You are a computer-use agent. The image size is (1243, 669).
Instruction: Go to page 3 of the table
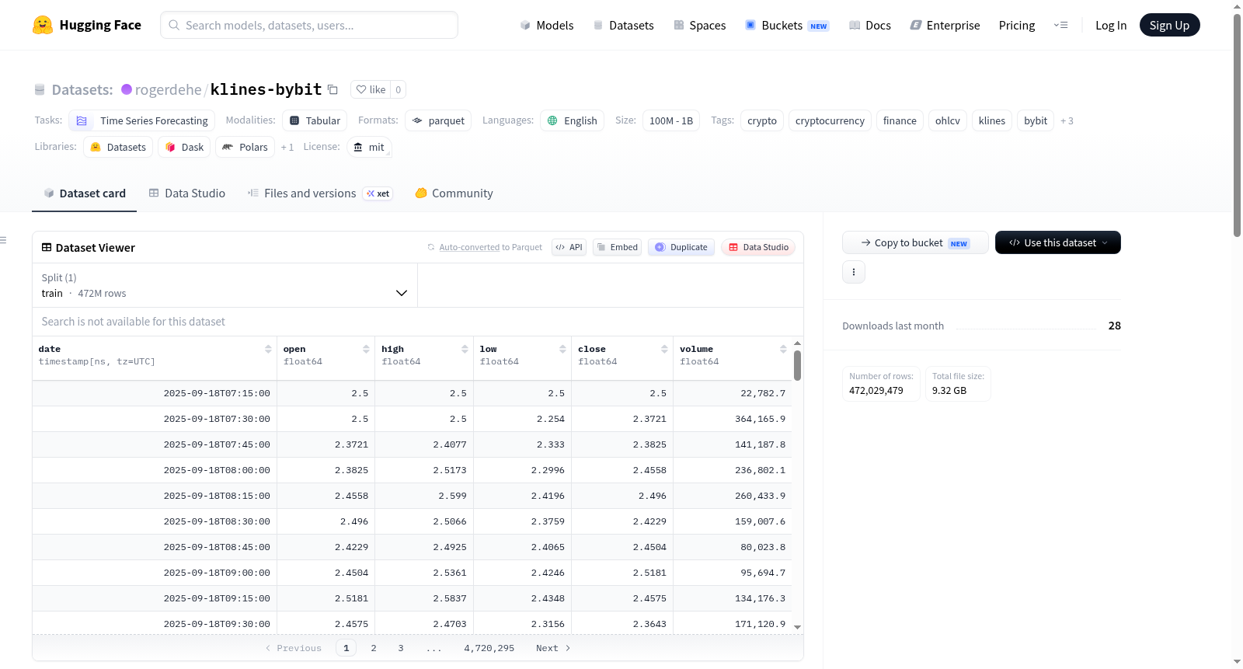coord(401,648)
